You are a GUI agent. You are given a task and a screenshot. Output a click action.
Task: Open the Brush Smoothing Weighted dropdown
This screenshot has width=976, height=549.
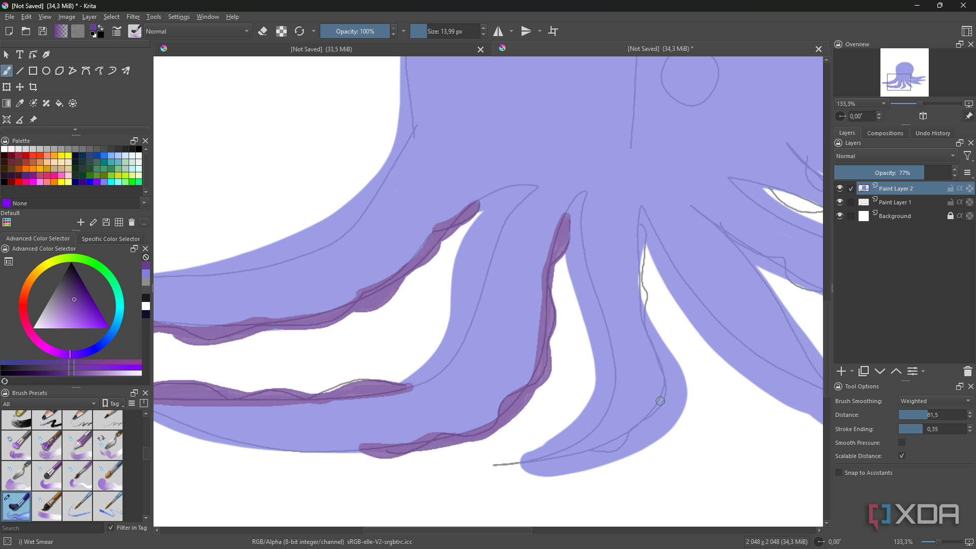coord(935,401)
